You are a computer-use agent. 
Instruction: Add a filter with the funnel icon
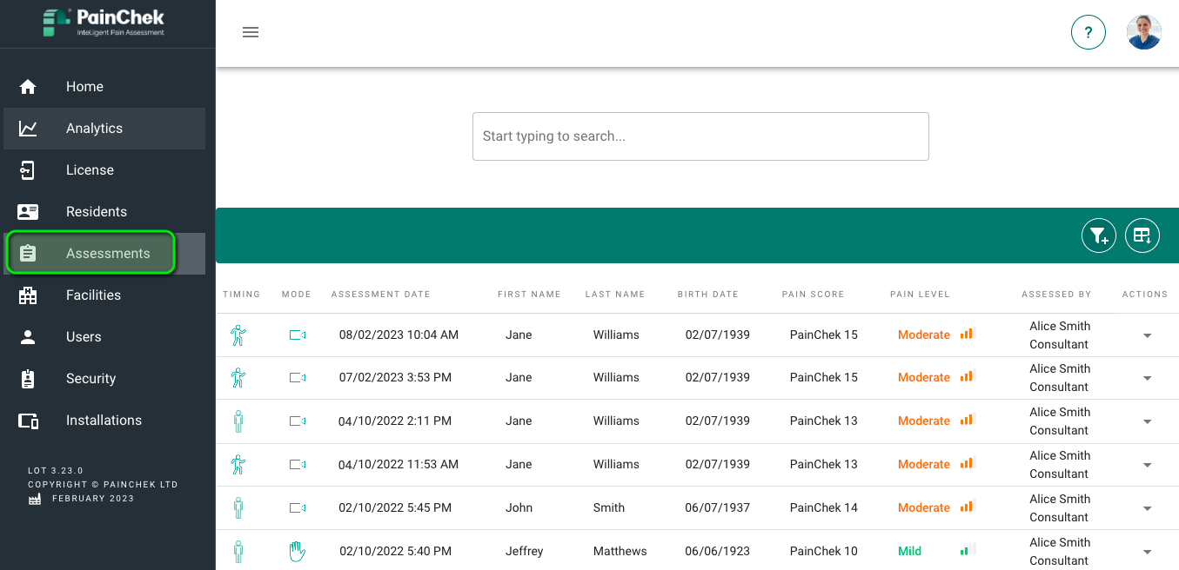tap(1099, 235)
